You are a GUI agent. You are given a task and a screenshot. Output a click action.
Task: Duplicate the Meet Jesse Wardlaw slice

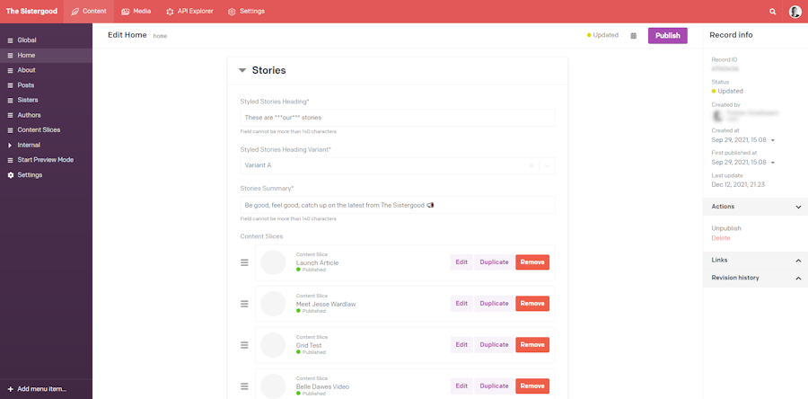(x=494, y=304)
